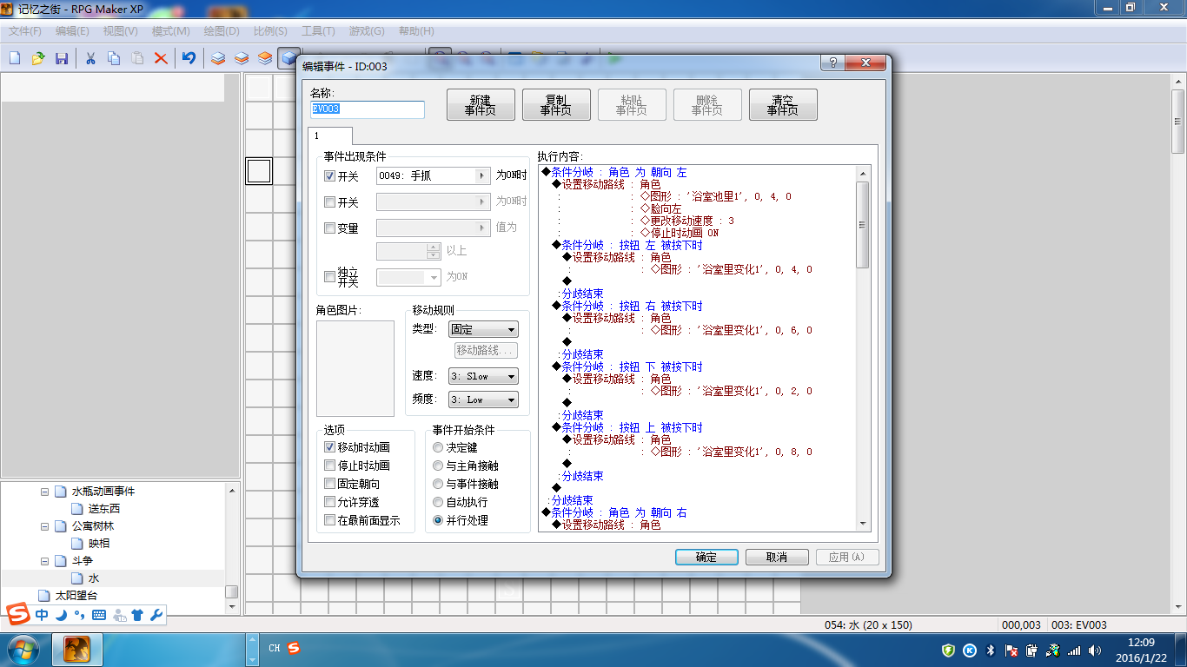Collapse the 斗争 map tree node
This screenshot has width=1187, height=667.
tap(45, 561)
